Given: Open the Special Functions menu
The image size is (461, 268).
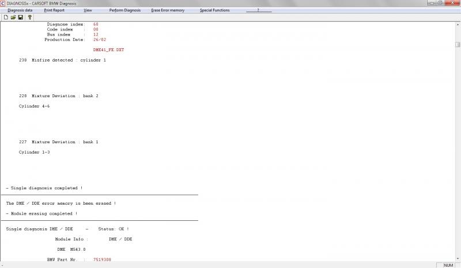Looking at the screenshot, I should coord(214,10).
